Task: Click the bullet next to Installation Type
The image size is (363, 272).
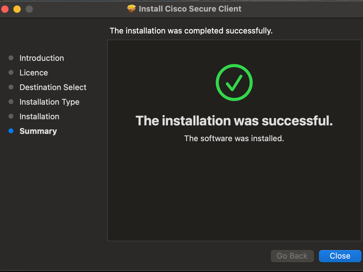Action: [11, 102]
